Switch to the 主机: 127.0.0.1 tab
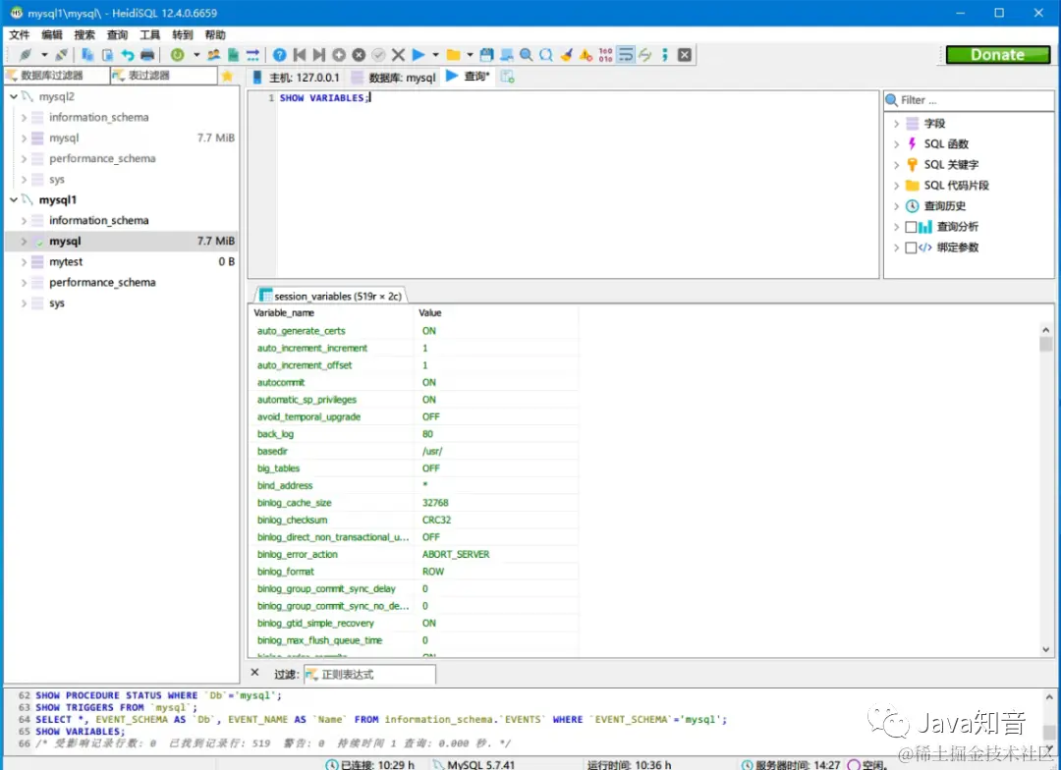This screenshot has height=770, width=1061. [296, 78]
